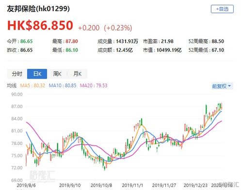Click the 成交额 value 12.45亿
The image size is (242, 190).
124,50
